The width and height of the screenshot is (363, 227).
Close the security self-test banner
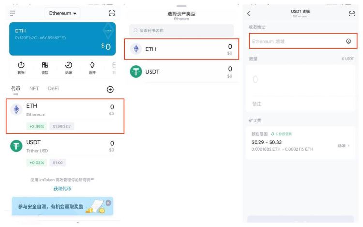coord(108,202)
